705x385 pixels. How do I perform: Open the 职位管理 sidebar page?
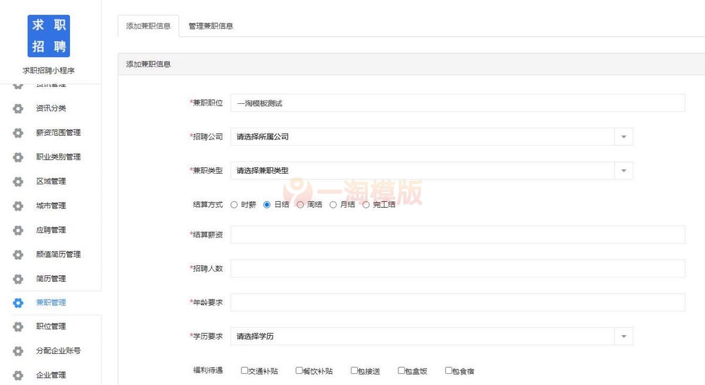pyautogui.click(x=51, y=327)
